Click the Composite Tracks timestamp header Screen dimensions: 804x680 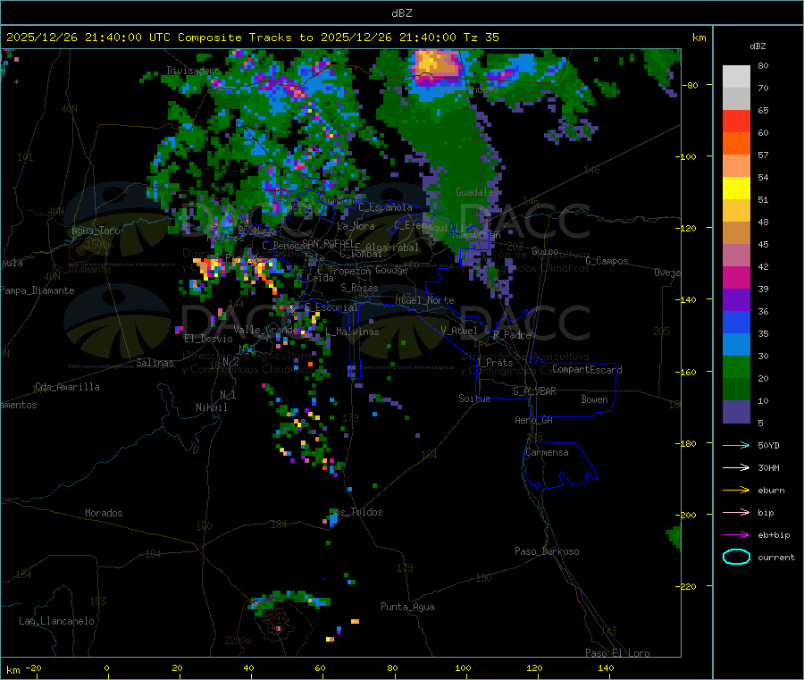click(253, 38)
